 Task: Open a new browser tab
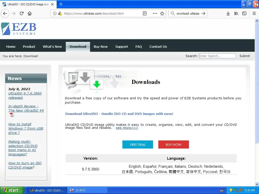pos(61,4)
